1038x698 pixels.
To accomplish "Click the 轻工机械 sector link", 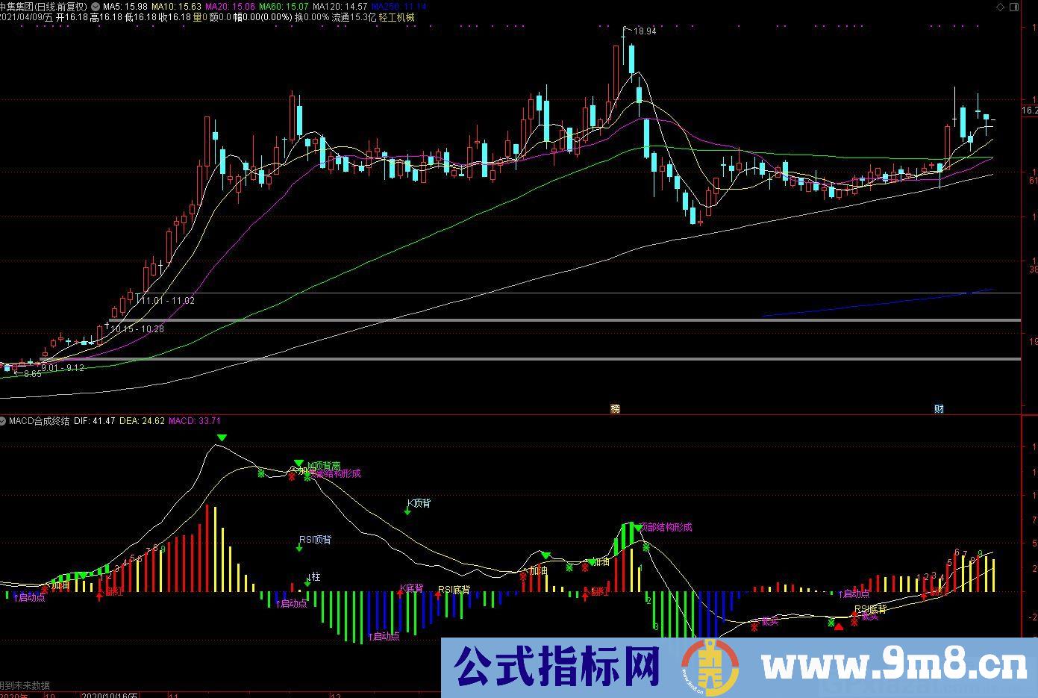I will [x=396, y=17].
